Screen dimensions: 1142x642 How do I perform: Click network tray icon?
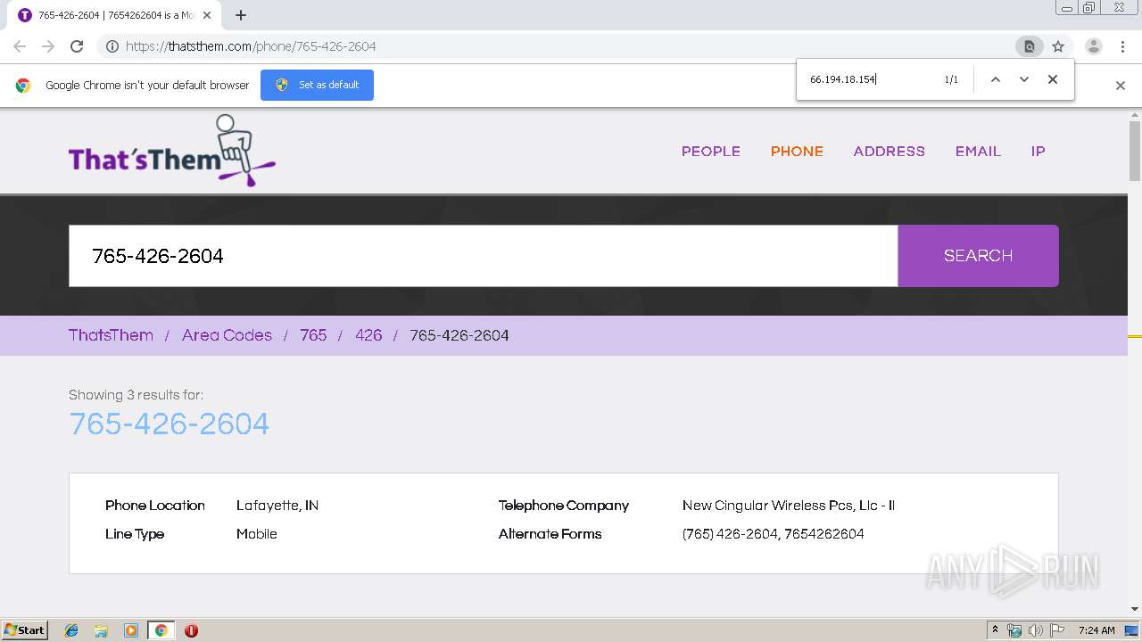click(x=1014, y=630)
